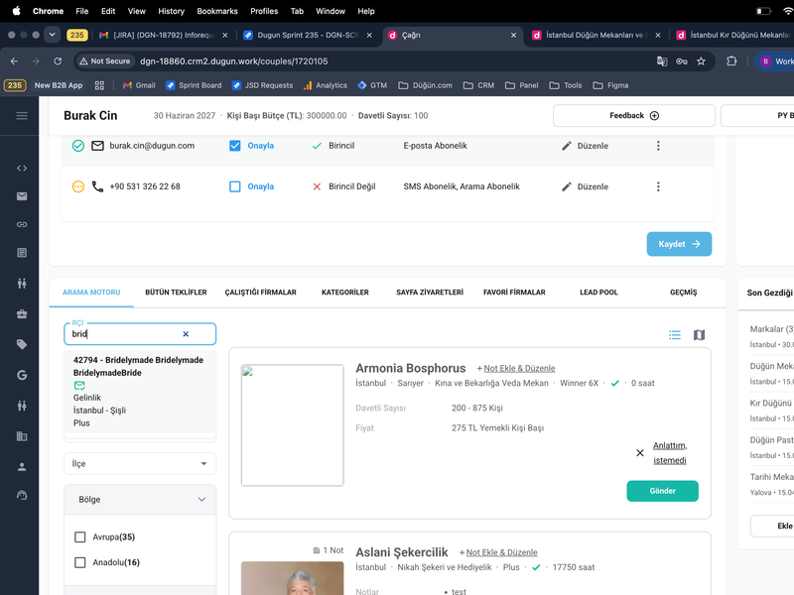
Task: Click the Anlattım, istemedi link
Action: pos(669,453)
